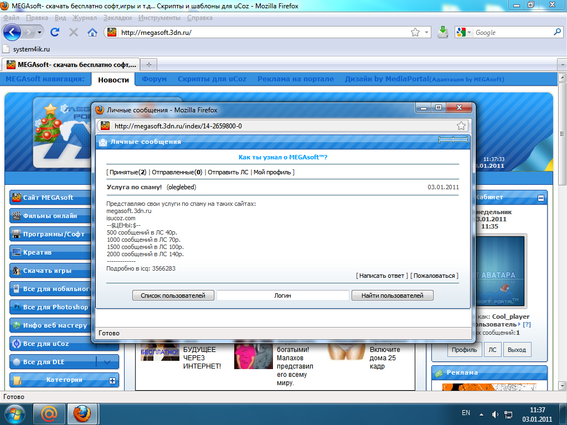Open Принятые(2) messages list
This screenshot has width=567, height=425.
tap(128, 173)
